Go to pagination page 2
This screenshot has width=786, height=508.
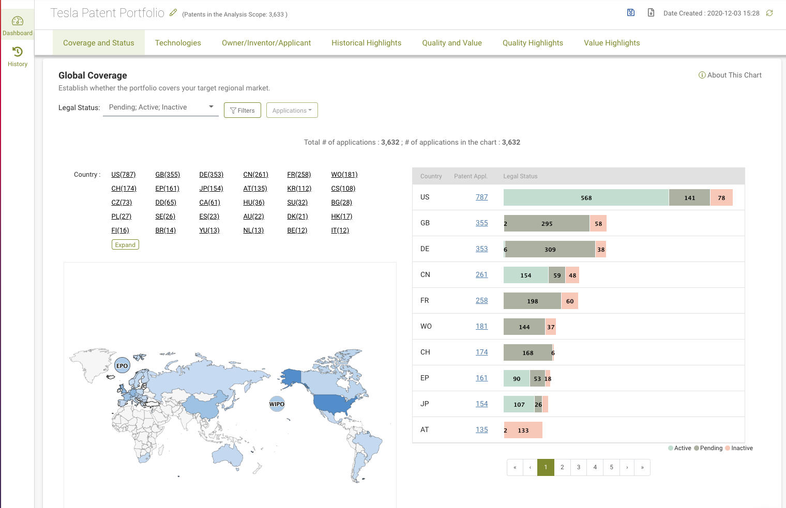pyautogui.click(x=562, y=467)
